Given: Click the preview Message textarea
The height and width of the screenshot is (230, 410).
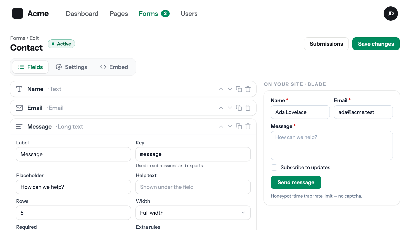Looking at the screenshot, I should pyautogui.click(x=332, y=146).
